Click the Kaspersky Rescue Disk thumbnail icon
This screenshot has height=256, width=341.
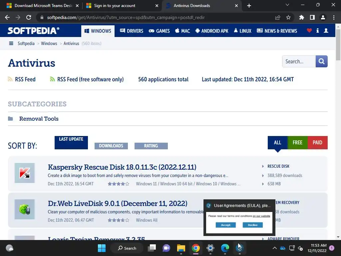tap(25, 173)
